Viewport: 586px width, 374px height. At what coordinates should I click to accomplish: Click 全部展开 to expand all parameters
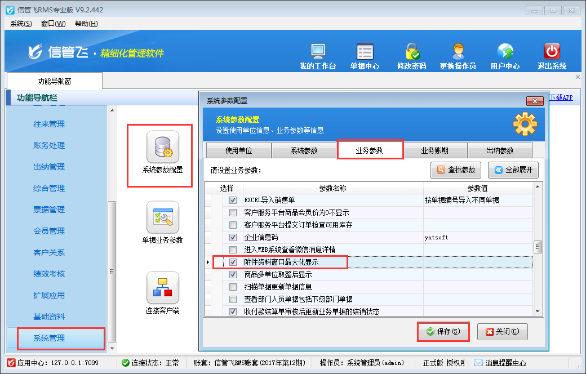pos(513,170)
